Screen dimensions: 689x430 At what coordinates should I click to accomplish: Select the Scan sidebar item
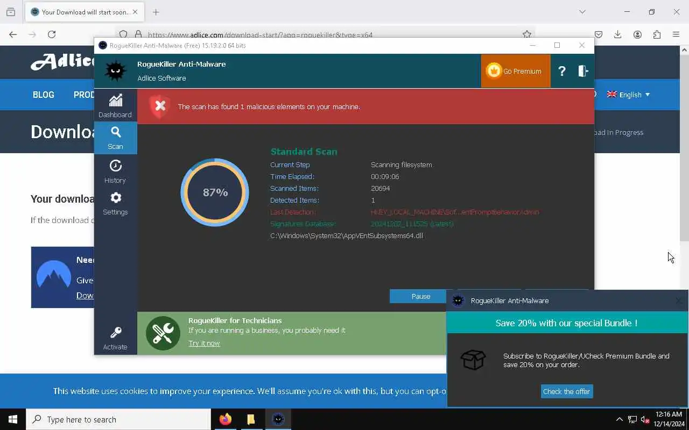tap(115, 138)
